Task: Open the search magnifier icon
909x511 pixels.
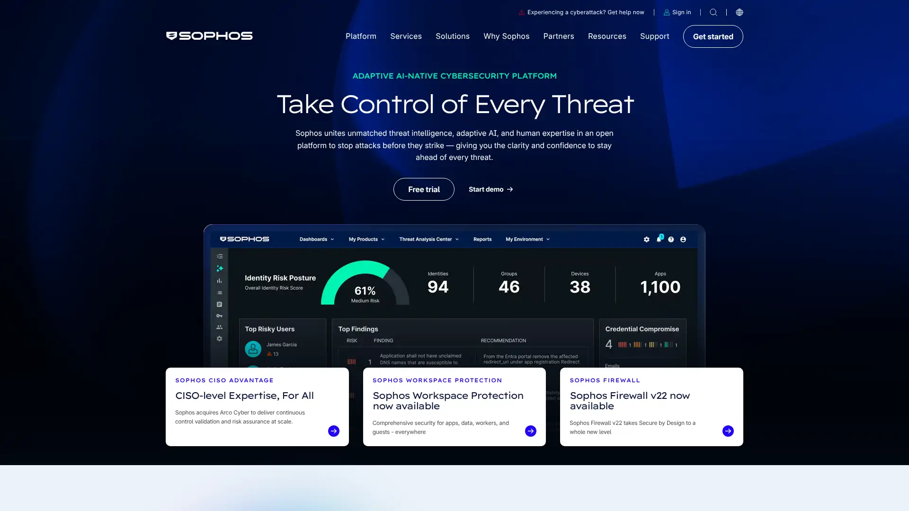Action: 713,12
